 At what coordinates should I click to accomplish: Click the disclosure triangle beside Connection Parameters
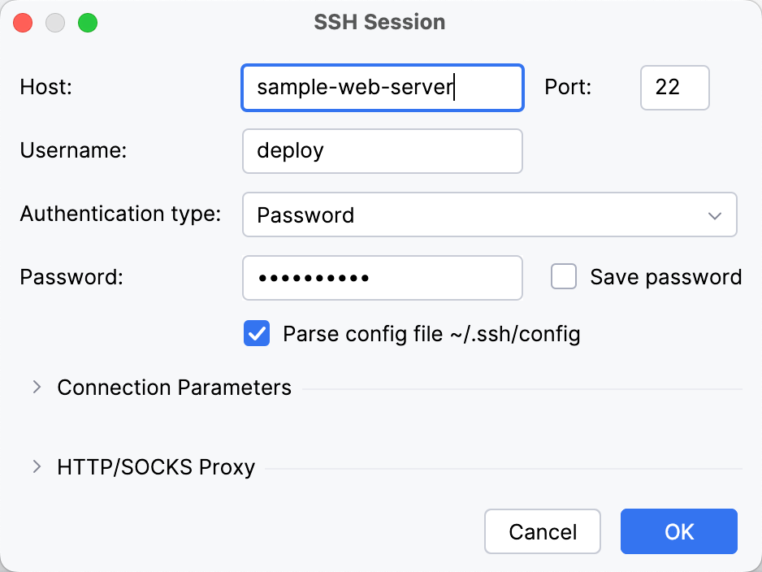pos(36,388)
